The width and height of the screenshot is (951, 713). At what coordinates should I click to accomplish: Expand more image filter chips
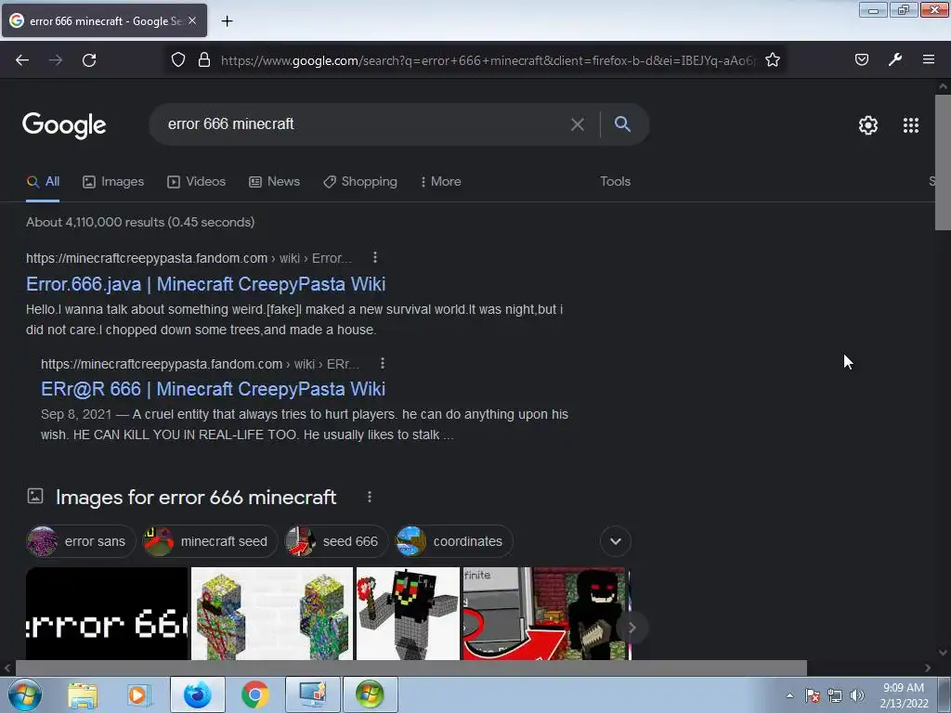tap(616, 541)
